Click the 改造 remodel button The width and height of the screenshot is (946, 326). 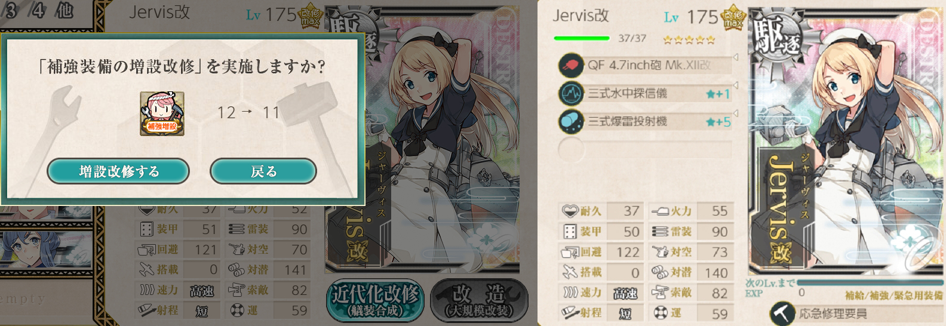tap(480, 299)
